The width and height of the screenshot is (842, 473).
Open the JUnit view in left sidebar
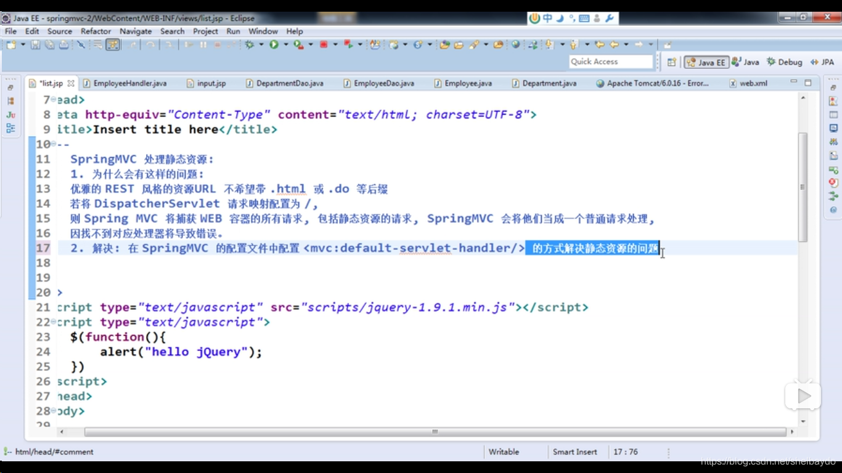pyautogui.click(x=10, y=115)
